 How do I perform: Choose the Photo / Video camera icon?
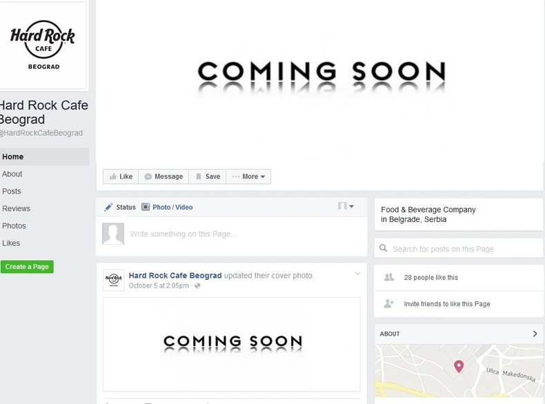pyautogui.click(x=146, y=207)
